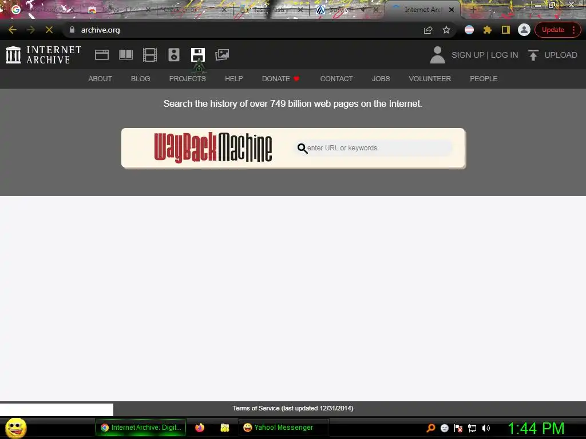Bookmark this page with the star icon
The height and width of the screenshot is (439, 586).
[446, 30]
